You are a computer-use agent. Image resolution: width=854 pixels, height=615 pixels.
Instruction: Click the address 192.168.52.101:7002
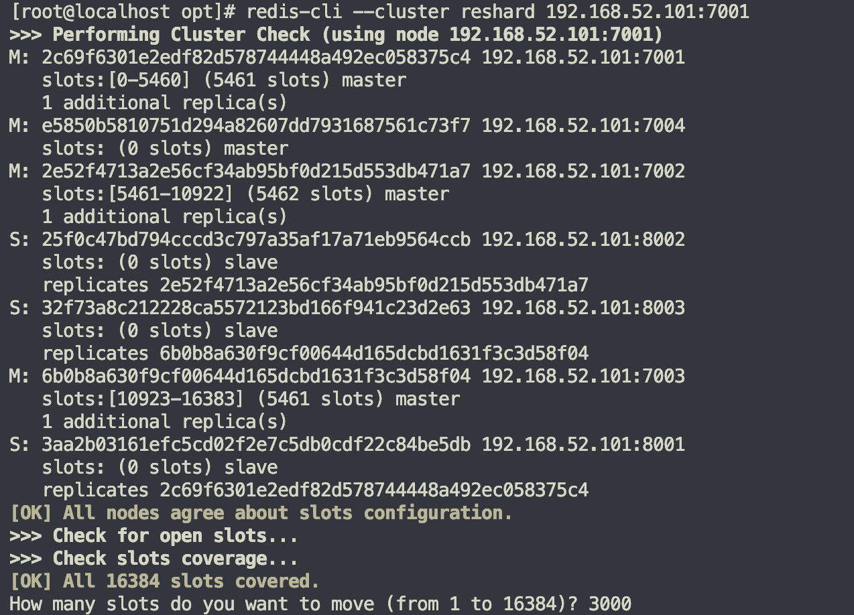pyautogui.click(x=583, y=171)
